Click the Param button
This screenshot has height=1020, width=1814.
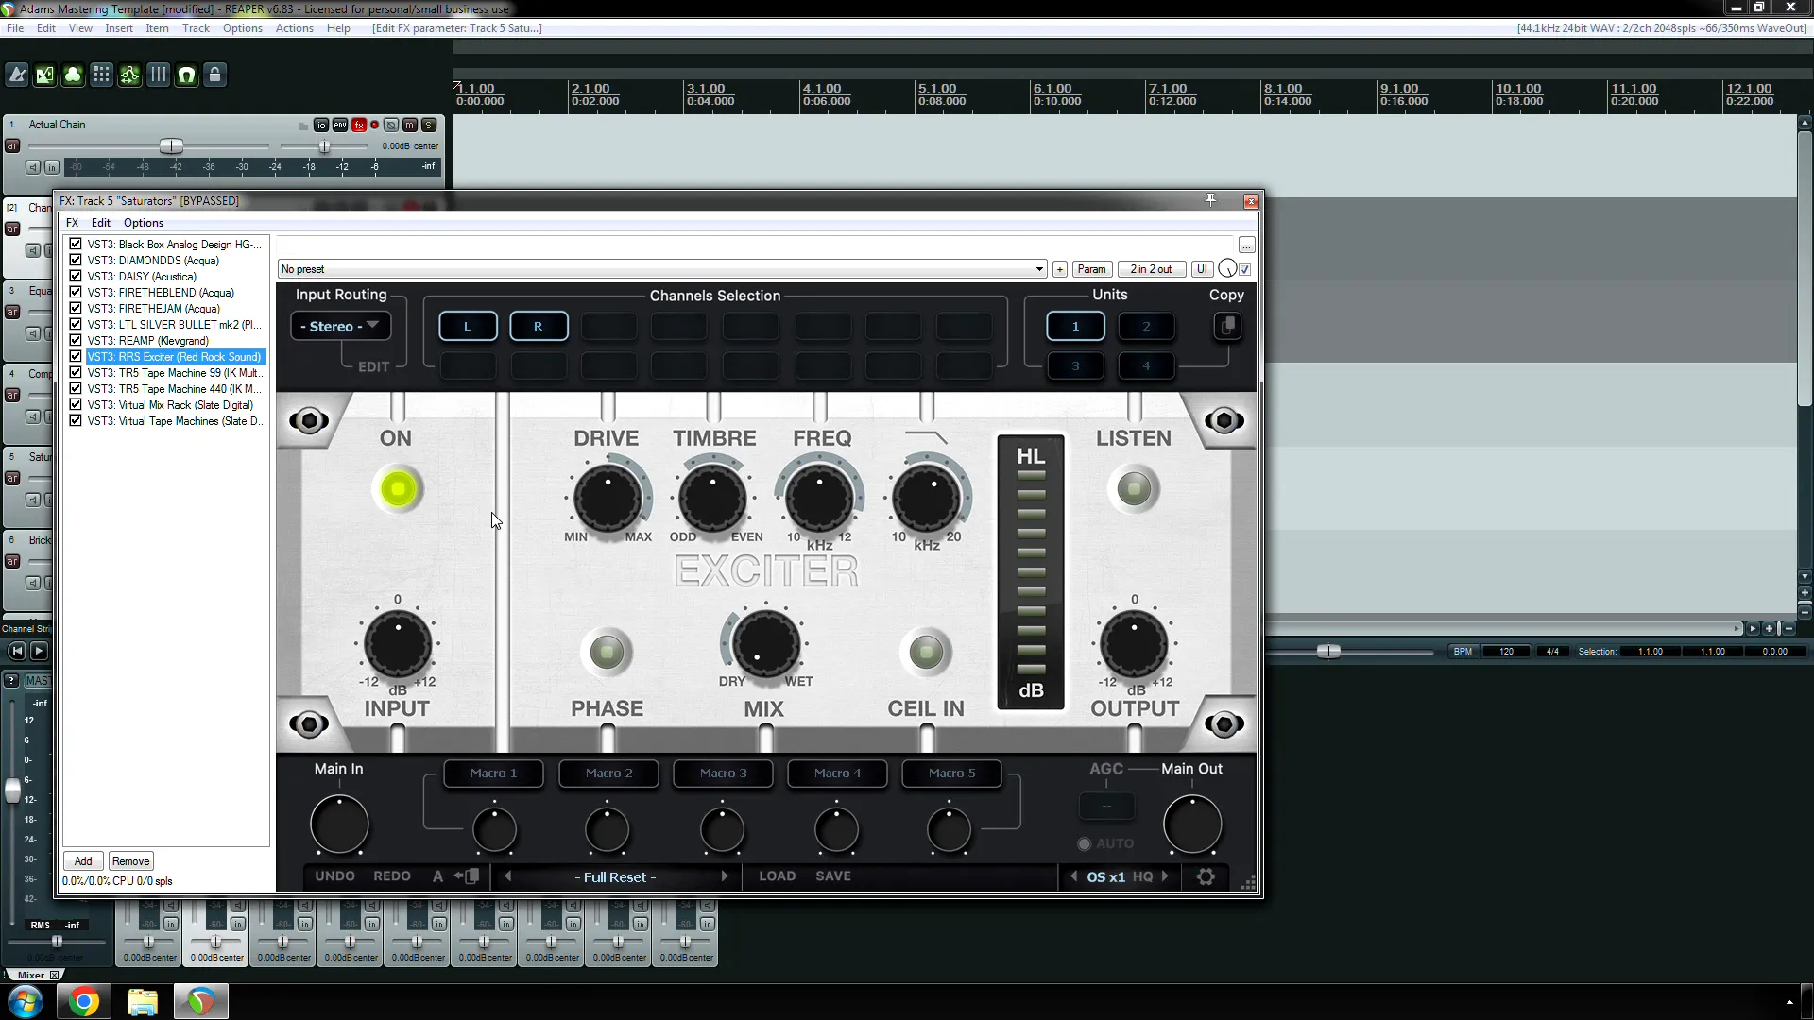coord(1091,269)
